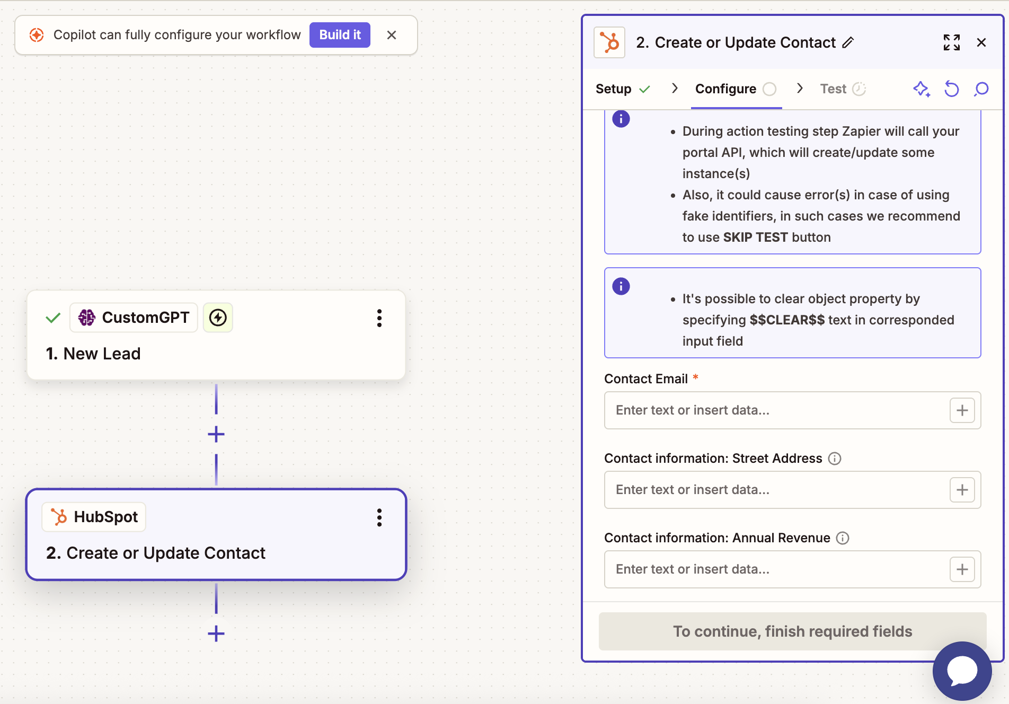The width and height of the screenshot is (1009, 704).
Task: Click the Copilot icon in banner
Action: 37,35
